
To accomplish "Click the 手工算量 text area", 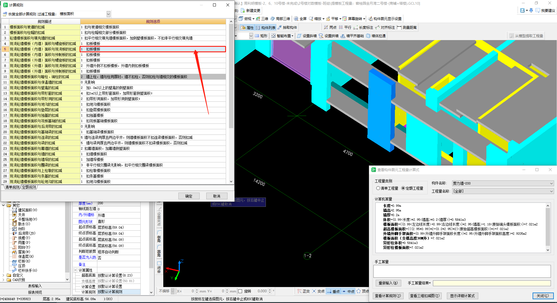I will tap(462, 271).
